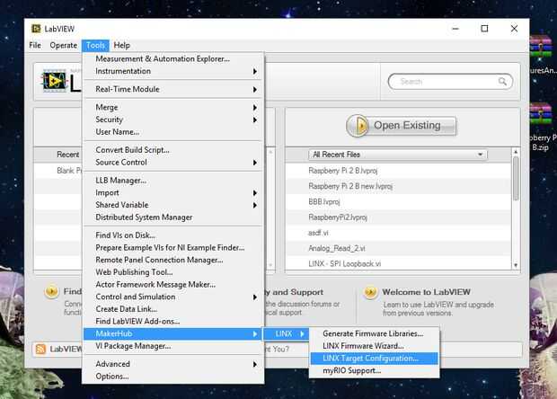Select the LINX submenu item
The height and width of the screenshot is (399, 557).
[x=286, y=333]
